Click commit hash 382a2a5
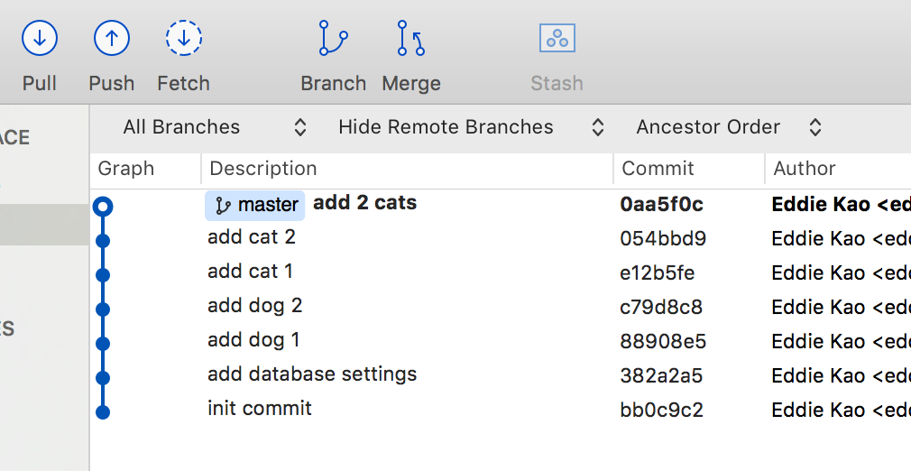Image resolution: width=911 pixels, height=471 pixels. tap(661, 375)
